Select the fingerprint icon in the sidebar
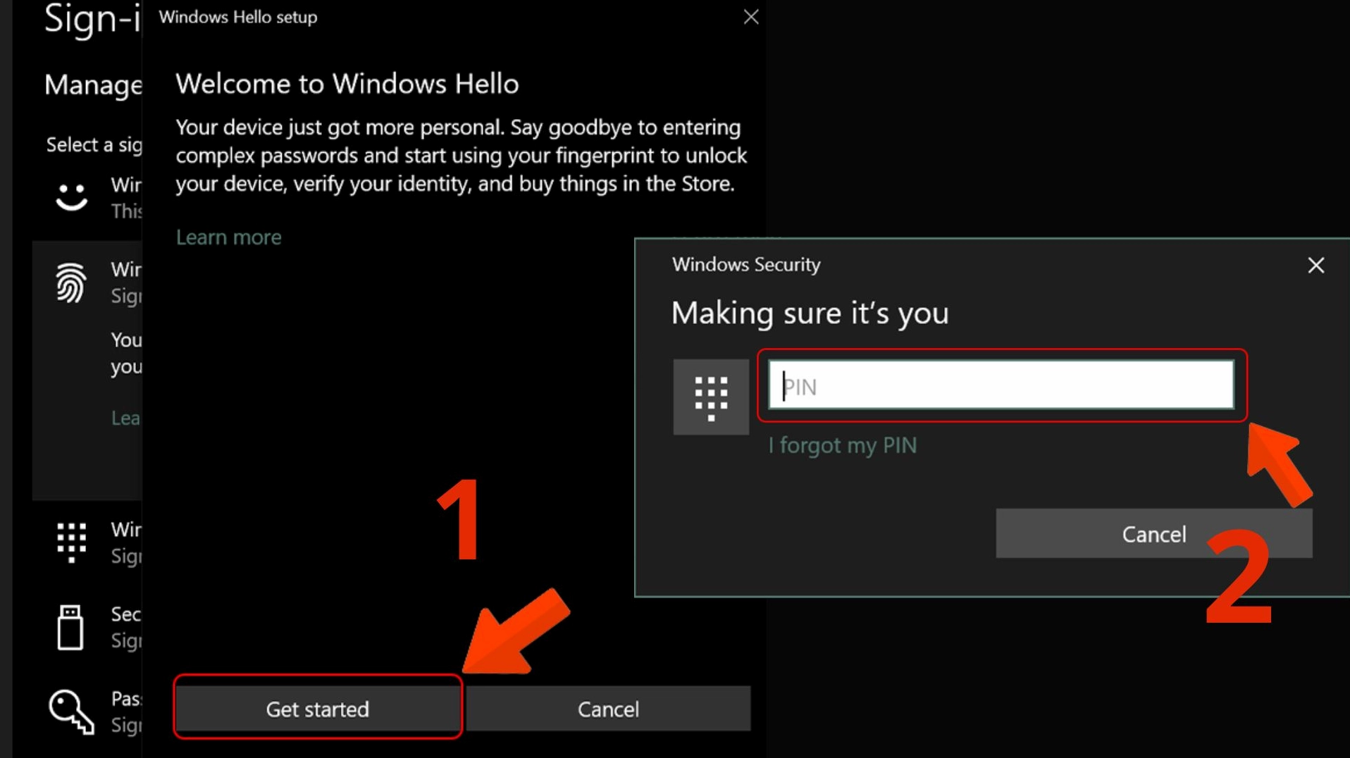The height and width of the screenshot is (758, 1350). pyautogui.click(x=71, y=282)
